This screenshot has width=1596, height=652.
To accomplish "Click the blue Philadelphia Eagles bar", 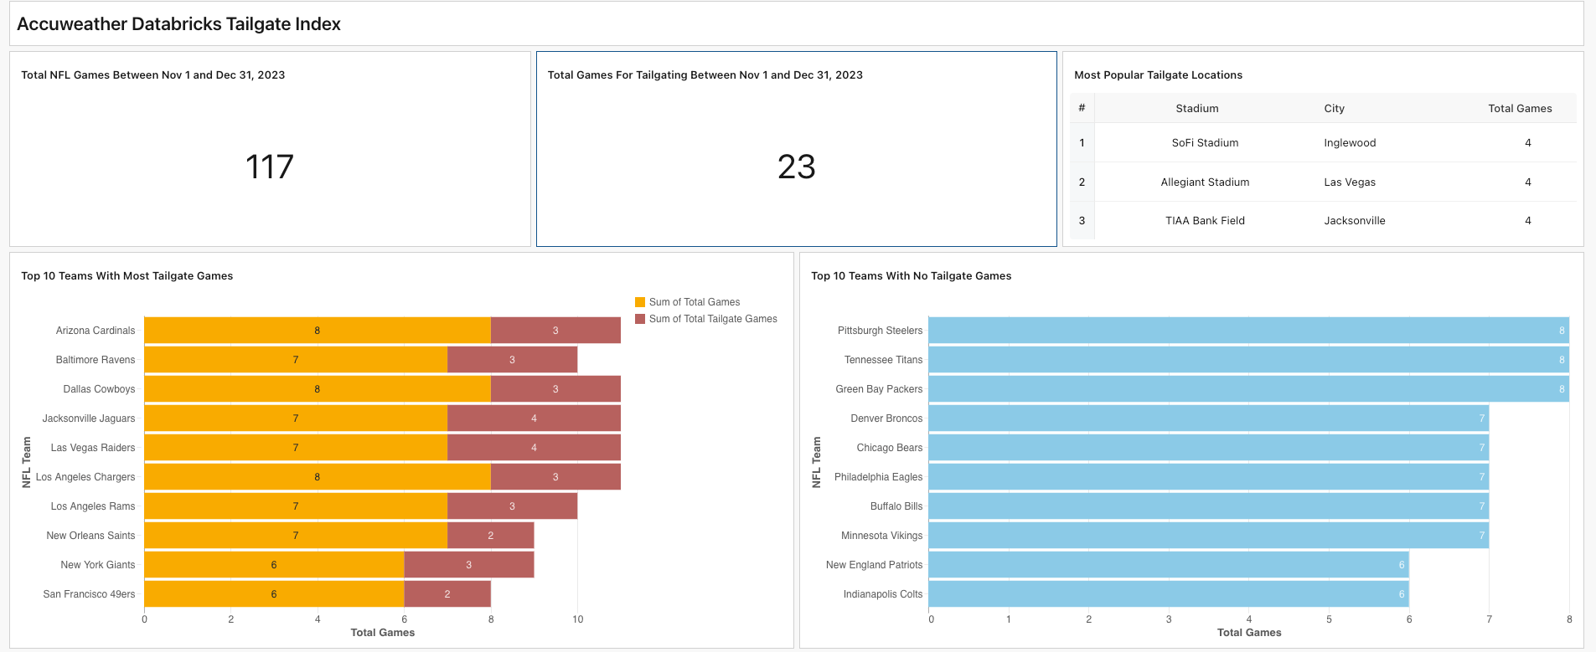I will pyautogui.click(x=1209, y=477).
